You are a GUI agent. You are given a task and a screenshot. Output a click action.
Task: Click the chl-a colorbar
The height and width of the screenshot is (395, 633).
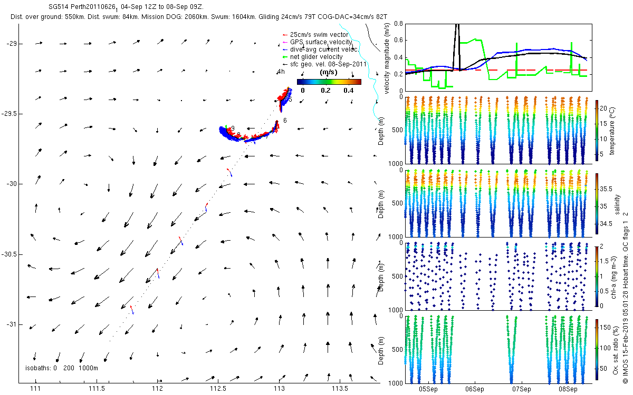click(597, 276)
